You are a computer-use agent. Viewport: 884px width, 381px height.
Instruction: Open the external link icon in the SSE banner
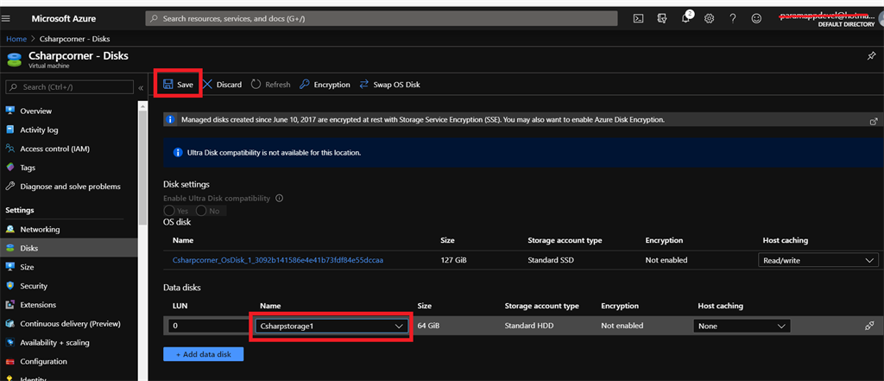pyautogui.click(x=874, y=121)
